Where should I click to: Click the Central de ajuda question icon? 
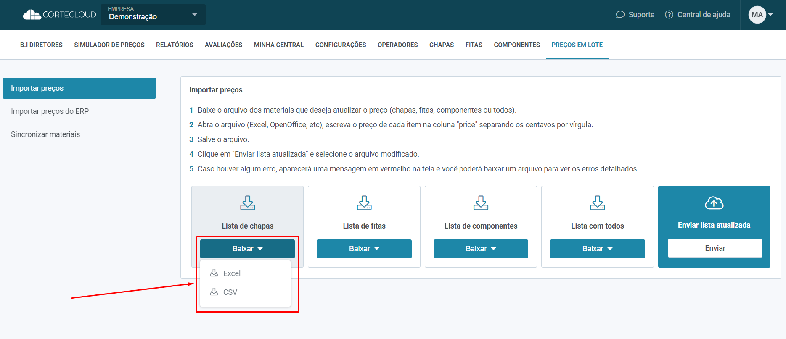(669, 15)
